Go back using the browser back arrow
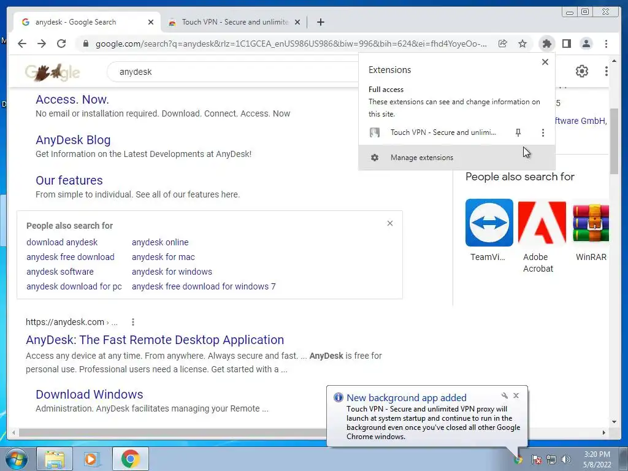This screenshot has width=628, height=471. (22, 44)
